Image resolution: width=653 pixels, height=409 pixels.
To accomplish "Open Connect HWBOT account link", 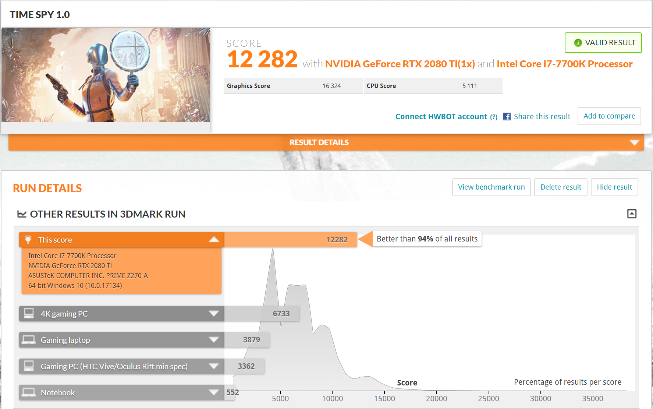I will point(441,117).
